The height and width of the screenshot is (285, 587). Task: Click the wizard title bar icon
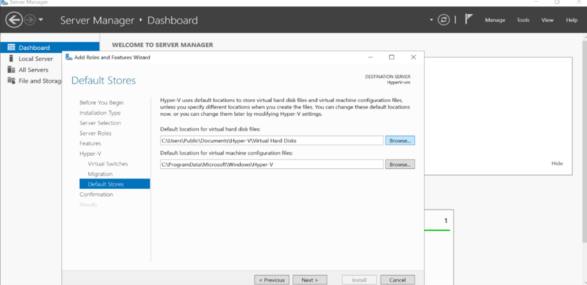(x=69, y=57)
